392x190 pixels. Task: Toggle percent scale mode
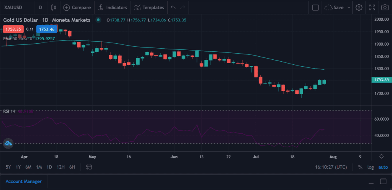[360, 167]
